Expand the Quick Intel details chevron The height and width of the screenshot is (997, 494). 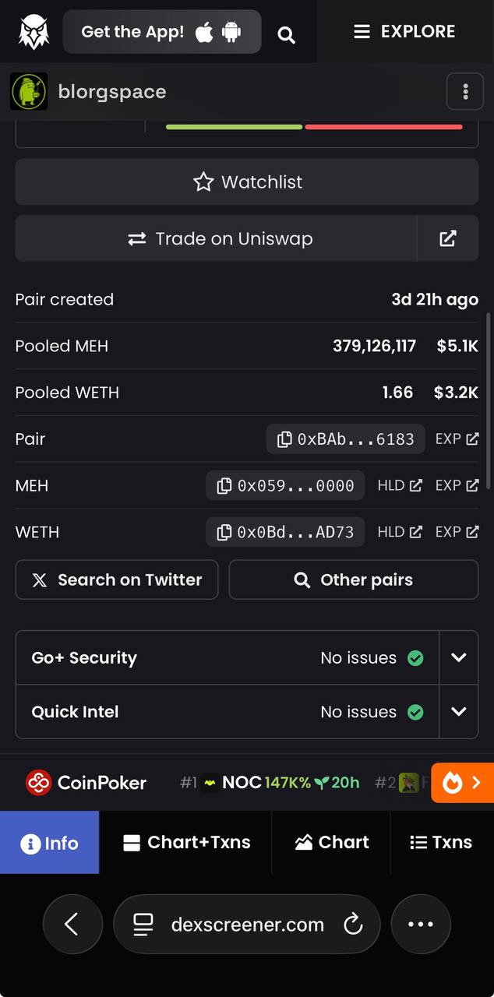tap(459, 711)
